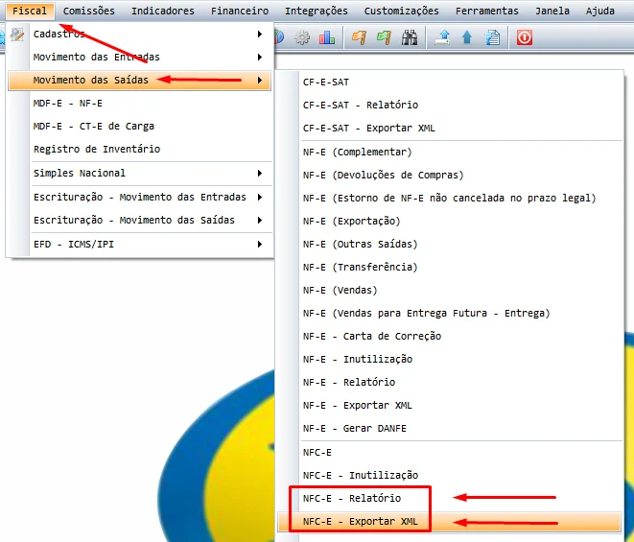Open the plain NFC-E entry

[x=450, y=452]
